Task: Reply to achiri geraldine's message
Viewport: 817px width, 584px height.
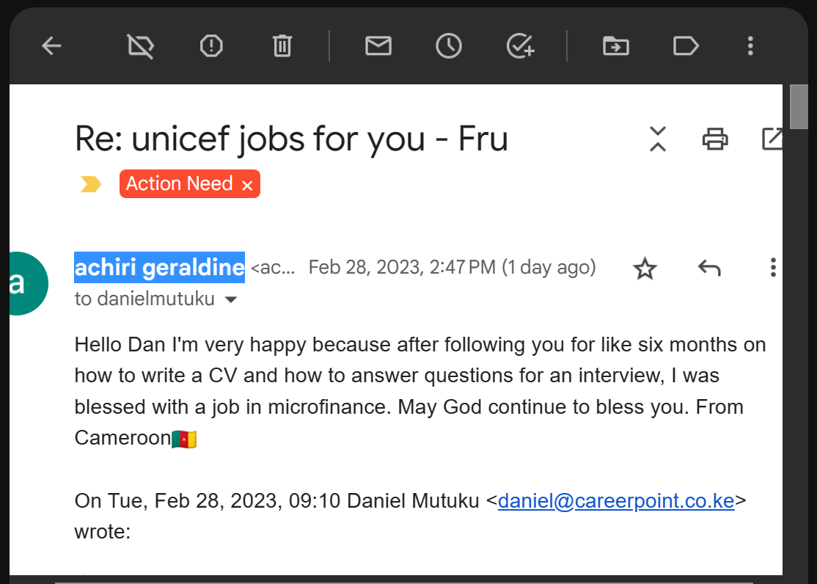Action: [708, 269]
